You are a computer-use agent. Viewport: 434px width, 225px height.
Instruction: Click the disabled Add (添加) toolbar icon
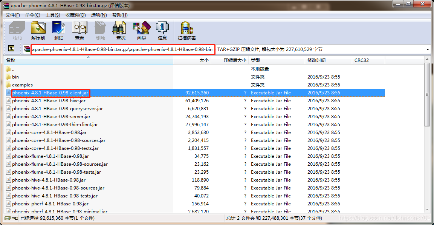click(17, 28)
